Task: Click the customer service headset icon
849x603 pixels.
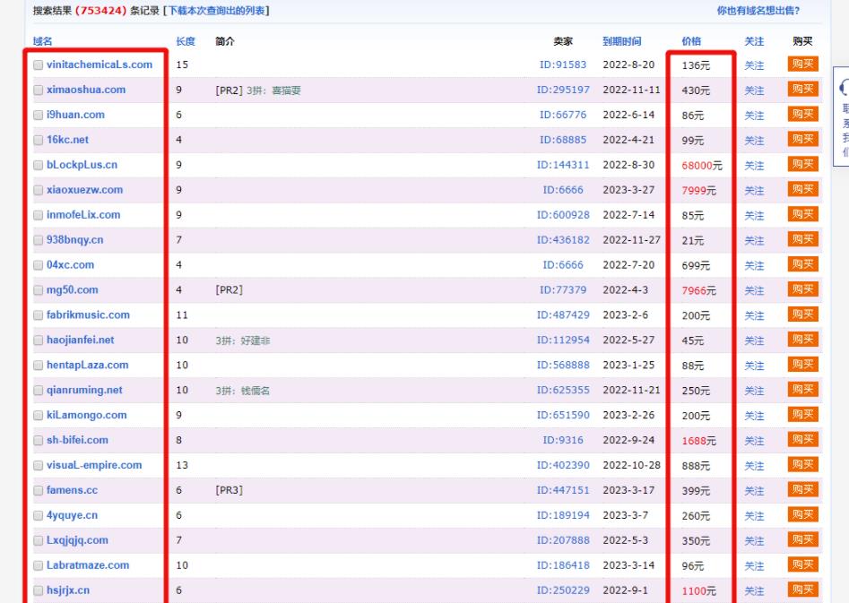Action: [844, 88]
